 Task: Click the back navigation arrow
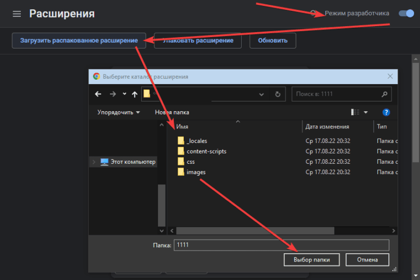[98, 94]
